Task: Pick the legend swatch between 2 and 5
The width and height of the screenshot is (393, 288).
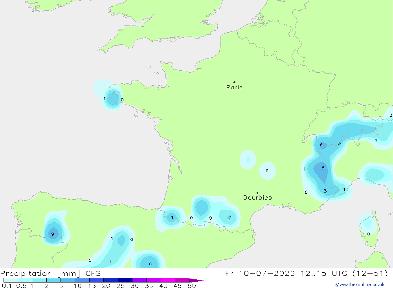Action: 53,280
